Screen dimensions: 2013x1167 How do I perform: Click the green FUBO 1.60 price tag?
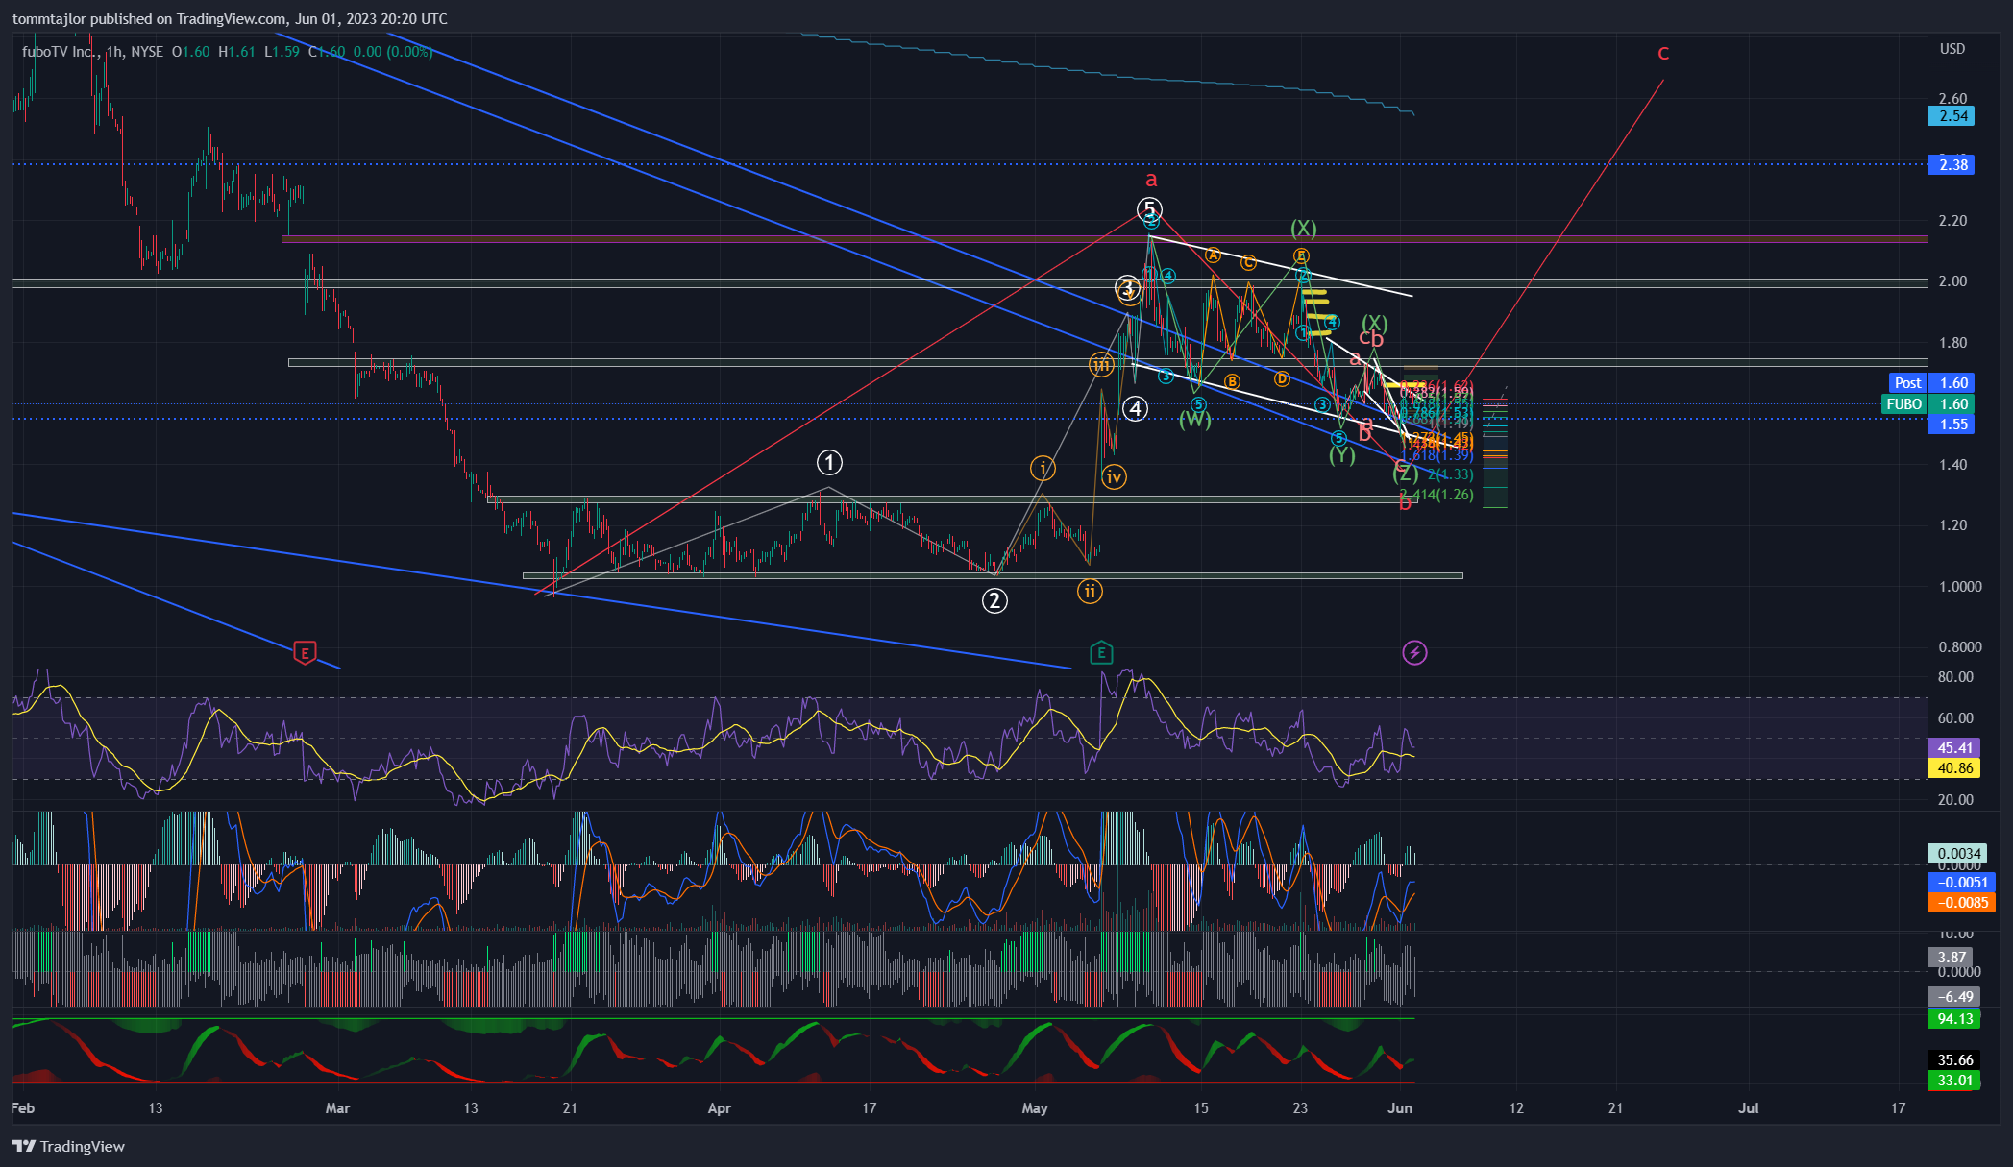tap(1927, 404)
